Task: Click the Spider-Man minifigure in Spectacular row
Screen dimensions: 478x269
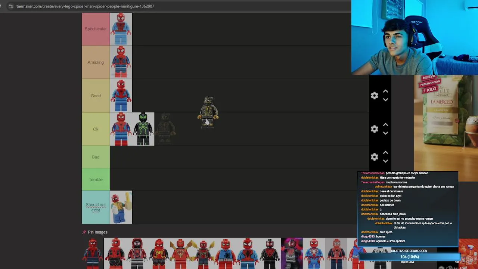Action: tap(121, 29)
